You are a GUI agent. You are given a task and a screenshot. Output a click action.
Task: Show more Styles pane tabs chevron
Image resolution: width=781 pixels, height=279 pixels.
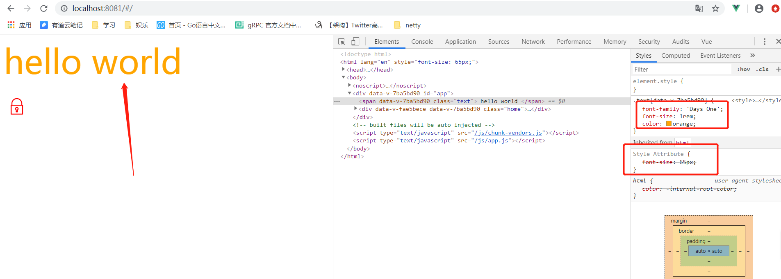coord(752,56)
